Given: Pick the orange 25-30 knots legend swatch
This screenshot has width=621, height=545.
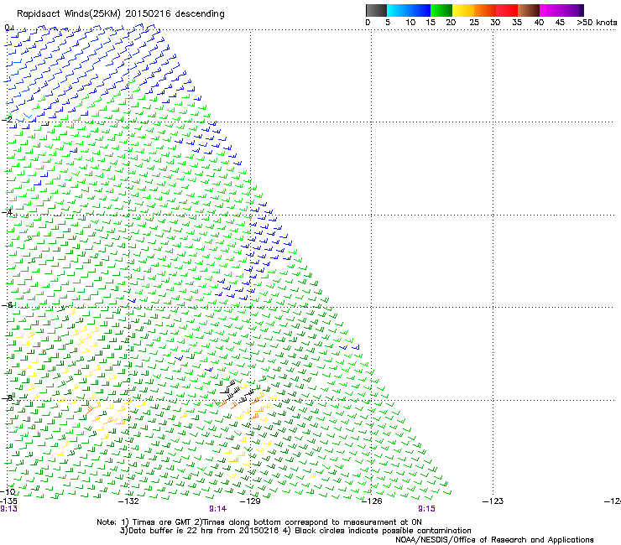Looking at the screenshot, I should [485, 10].
